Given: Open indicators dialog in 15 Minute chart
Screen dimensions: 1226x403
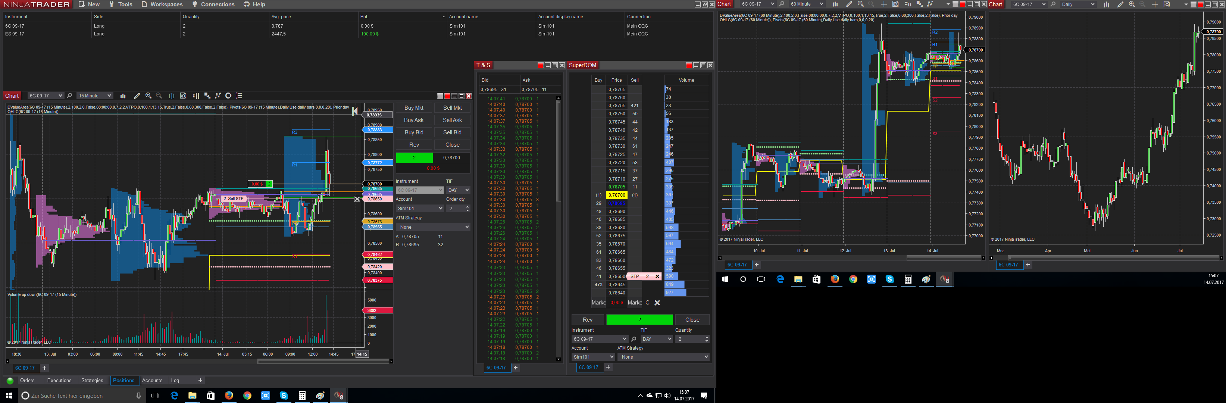Looking at the screenshot, I should tap(218, 96).
